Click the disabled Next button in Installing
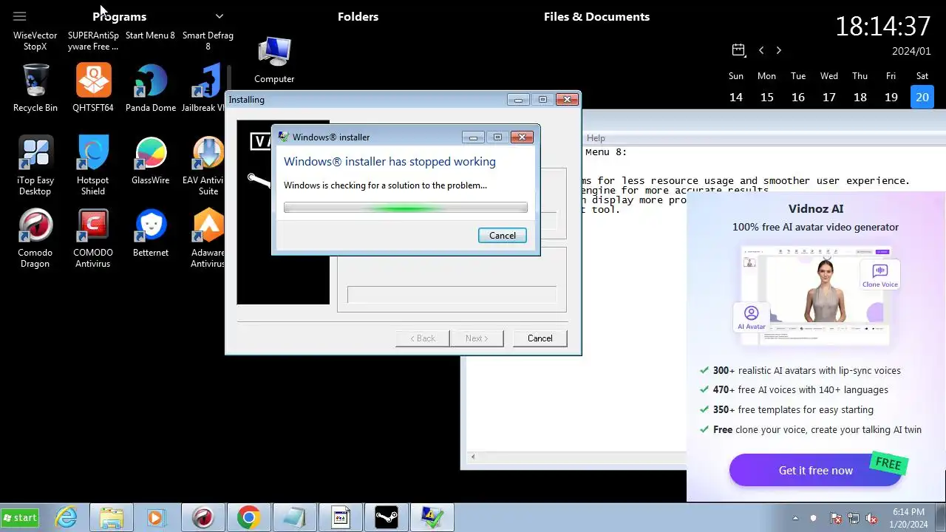The height and width of the screenshot is (532, 946). (477, 338)
